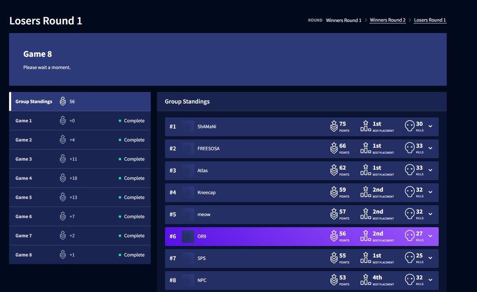Click OR9's team shield avatar
Screen dimensions: 477x292
(188, 236)
